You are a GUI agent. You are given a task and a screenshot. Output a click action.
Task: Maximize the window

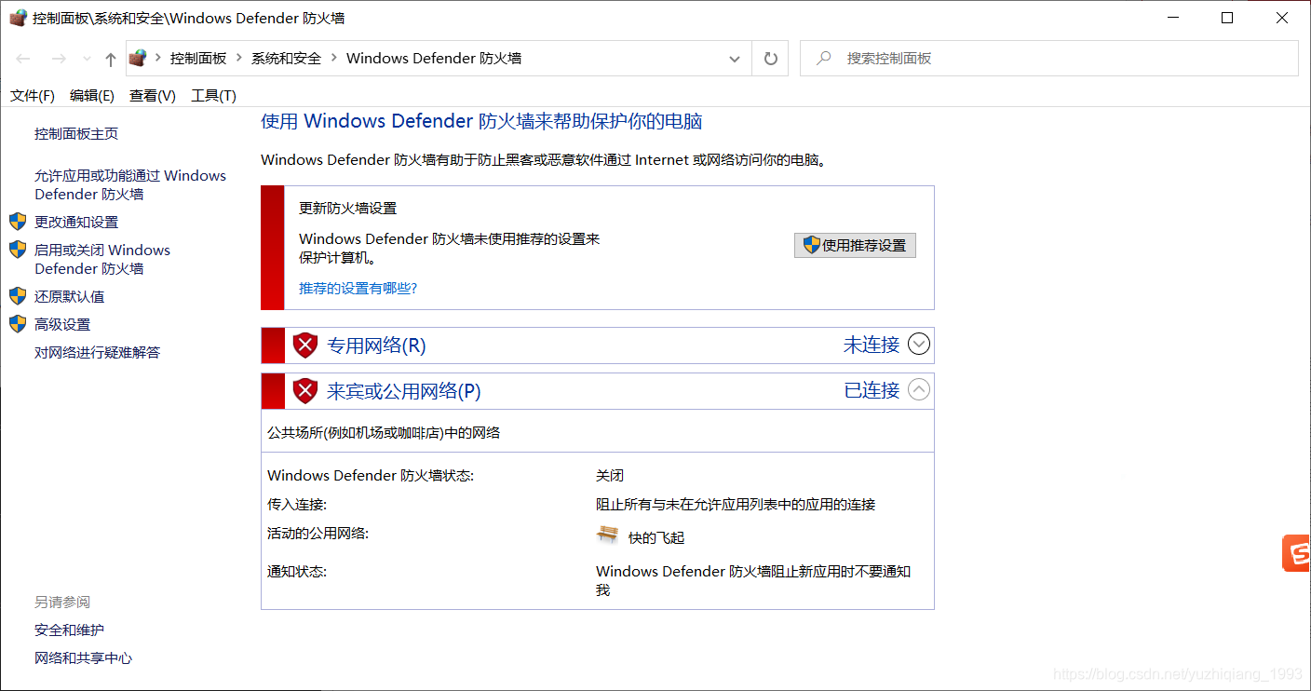[x=1227, y=18]
